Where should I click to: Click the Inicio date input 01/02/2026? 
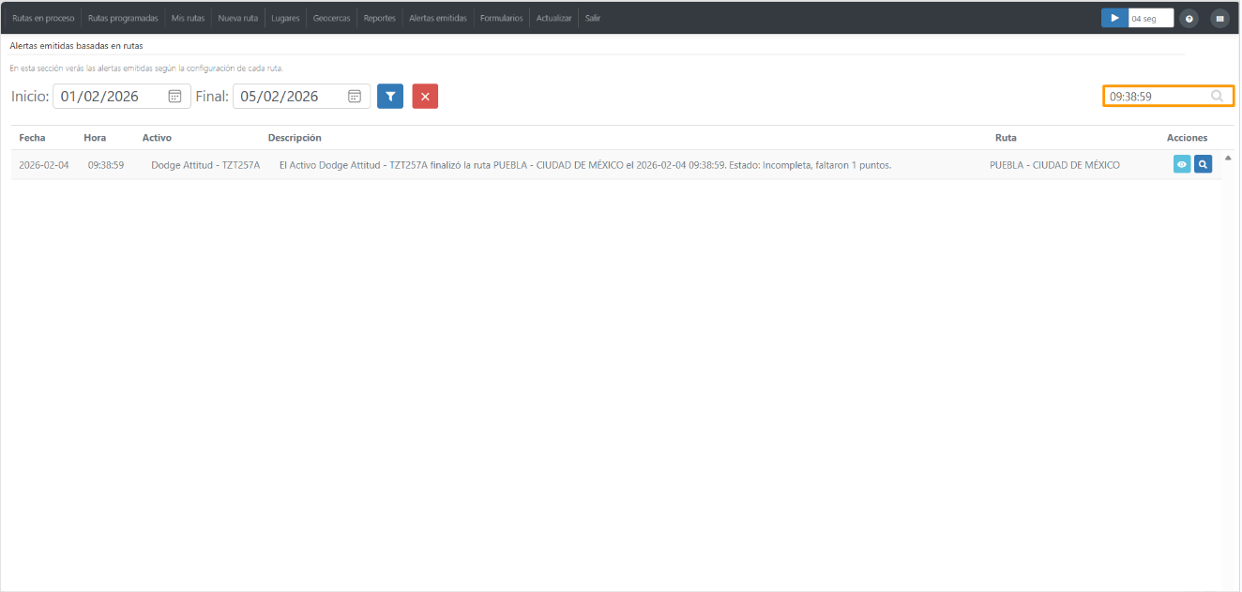coord(122,96)
